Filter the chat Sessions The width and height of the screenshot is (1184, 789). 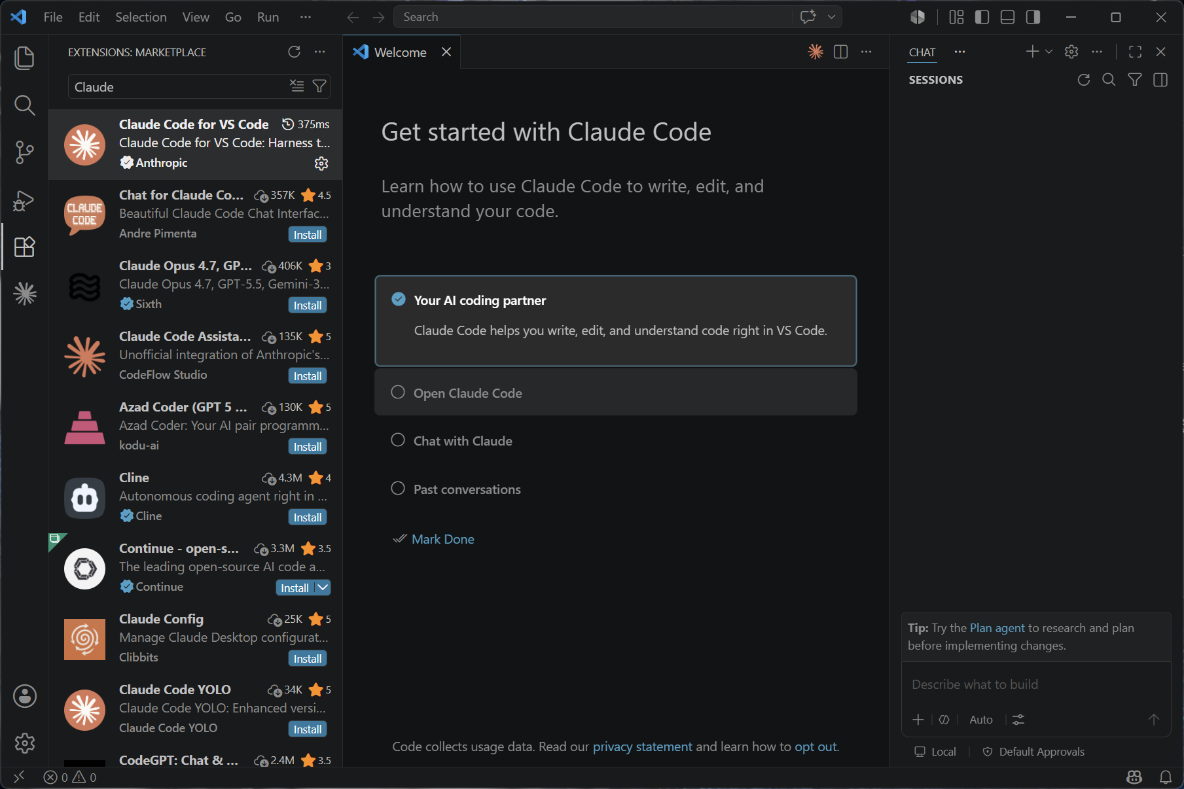[1135, 80]
